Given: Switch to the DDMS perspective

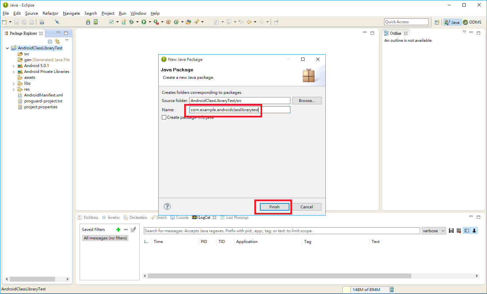Looking at the screenshot, I should pyautogui.click(x=472, y=22).
